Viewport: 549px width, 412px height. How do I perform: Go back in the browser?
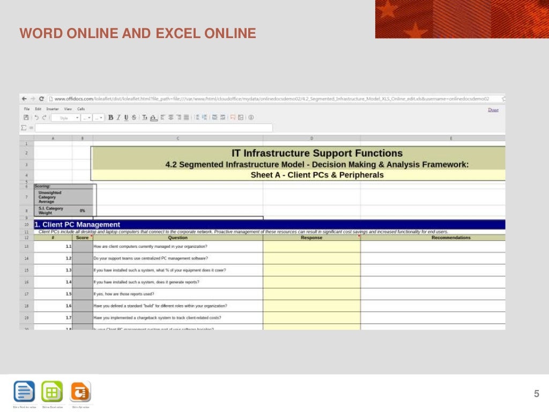(x=24, y=99)
